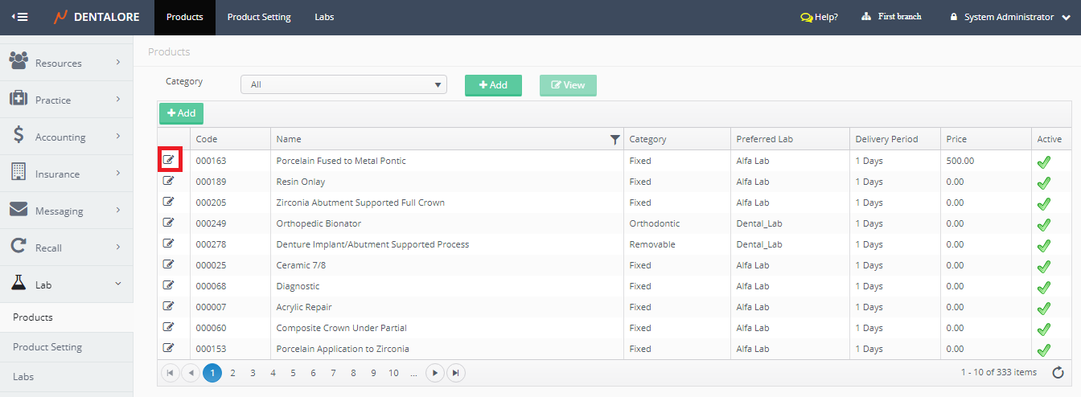
Task: Switch to the Product Setting top tab
Action: tap(259, 17)
